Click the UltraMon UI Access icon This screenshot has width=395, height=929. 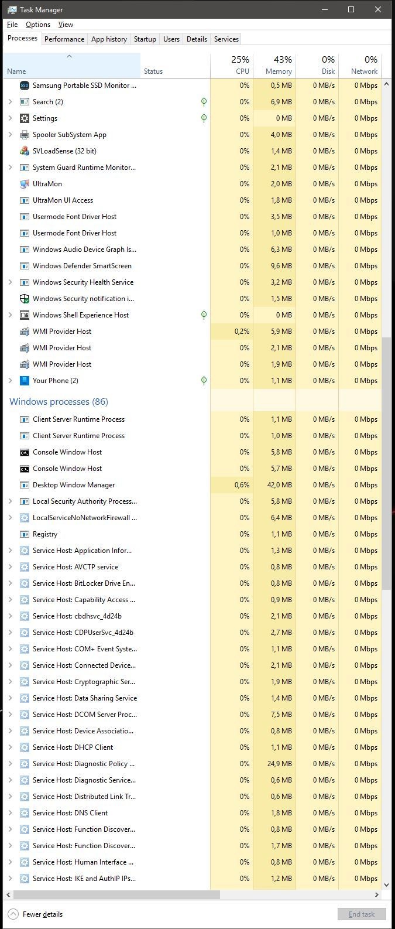click(25, 200)
